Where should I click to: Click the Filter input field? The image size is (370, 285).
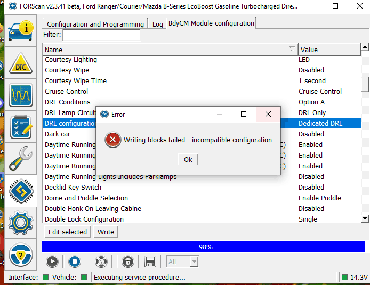click(102, 35)
